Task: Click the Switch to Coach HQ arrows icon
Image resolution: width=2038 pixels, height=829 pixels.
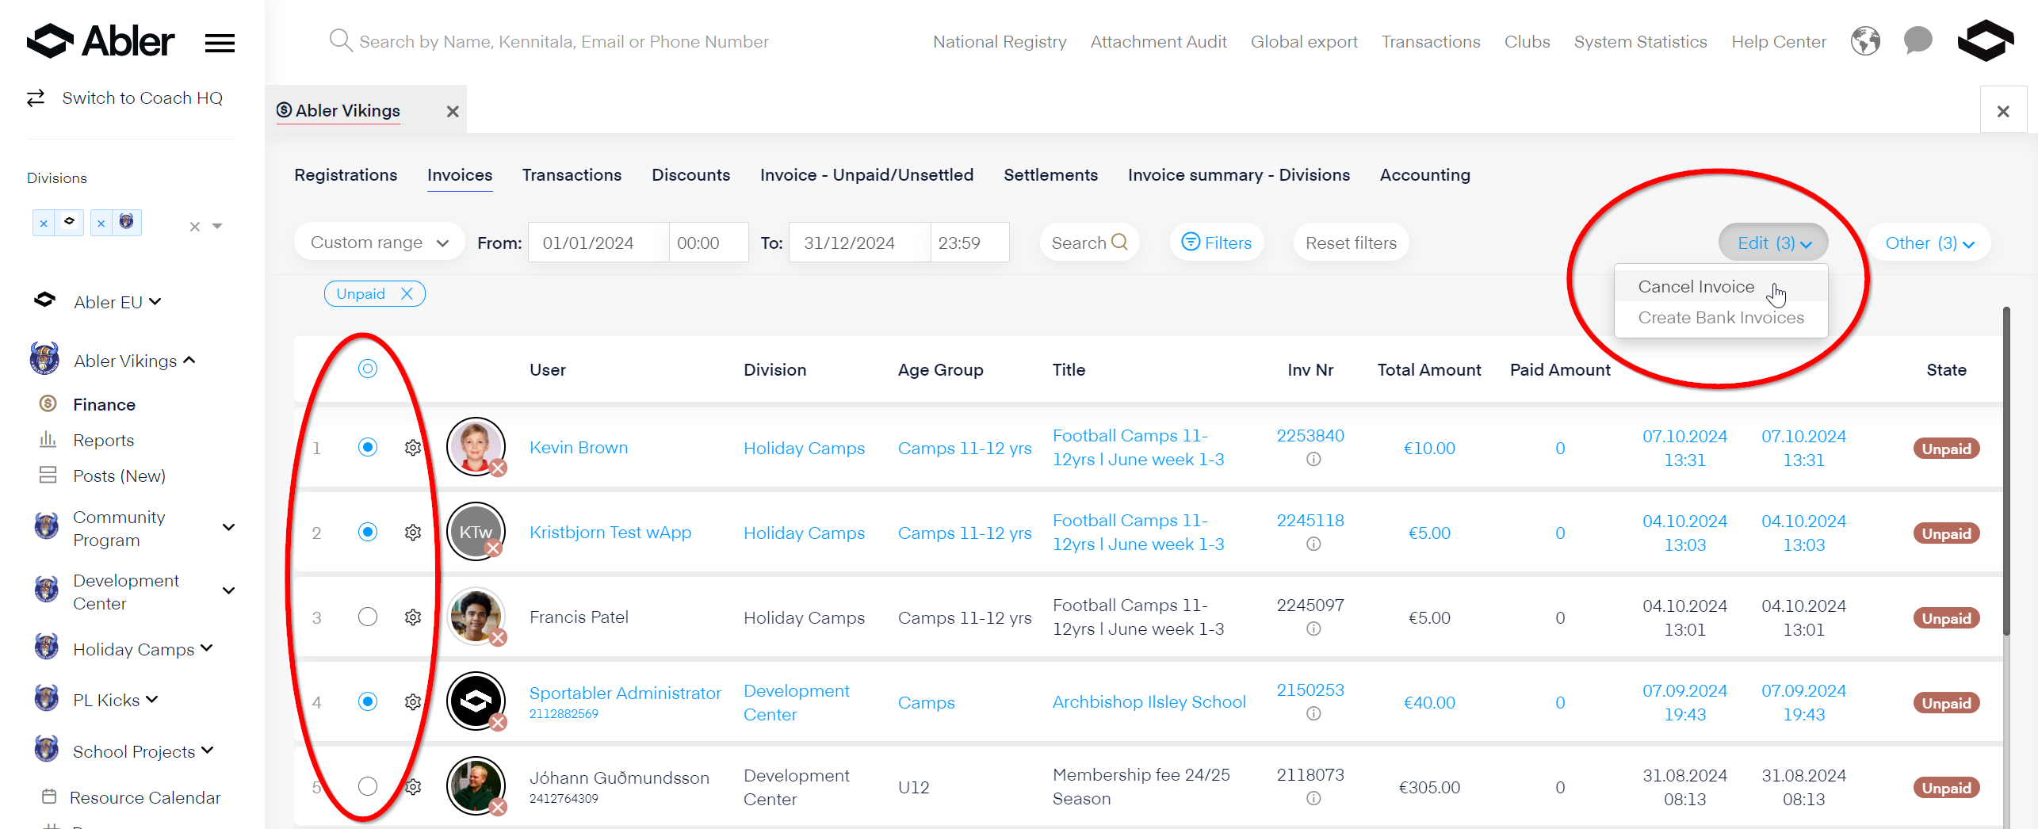Action: pos(36,98)
